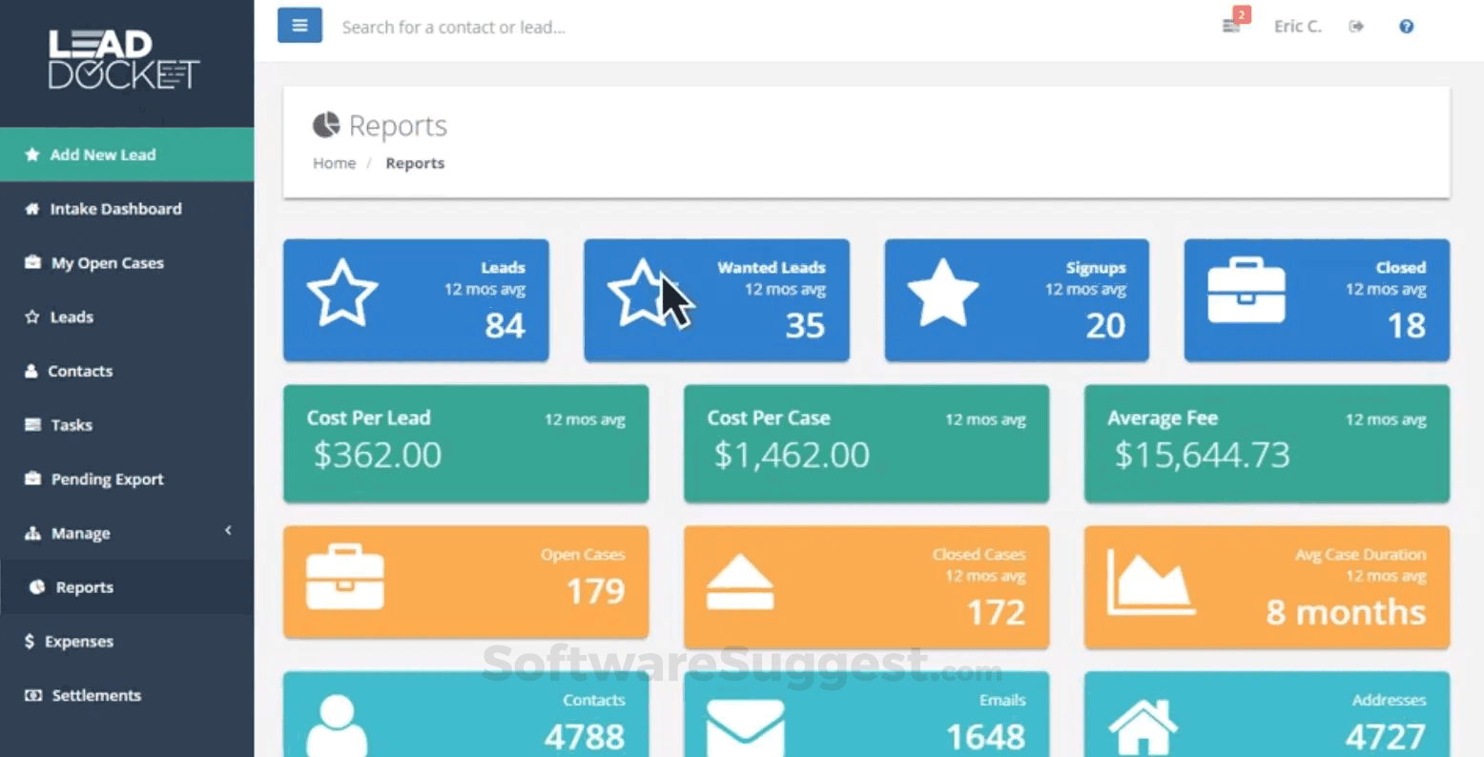1484x757 pixels.
Task: Navigate to Pending Export menu item
Action: tap(108, 479)
